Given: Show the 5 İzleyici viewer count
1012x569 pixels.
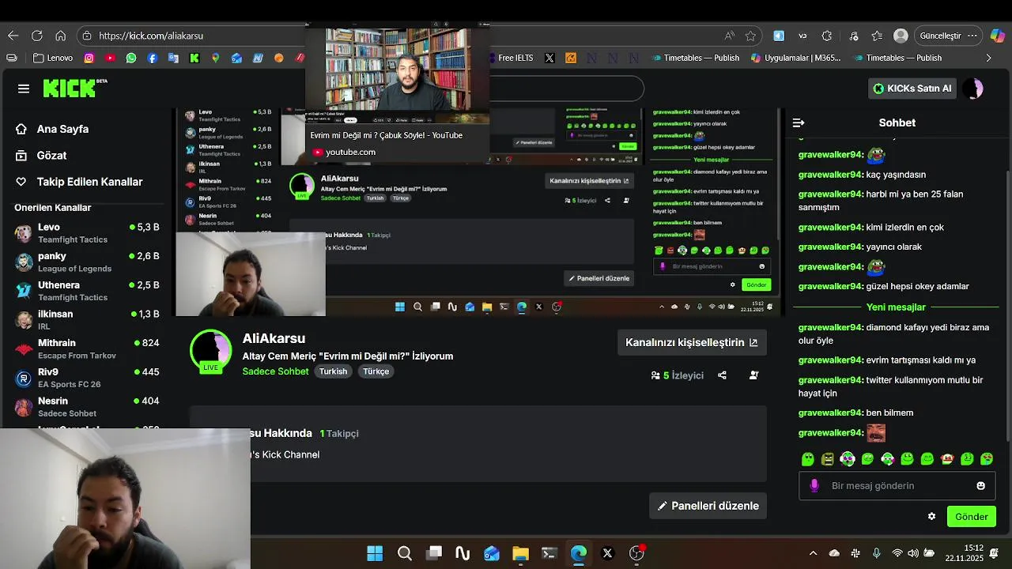Looking at the screenshot, I should click(678, 375).
